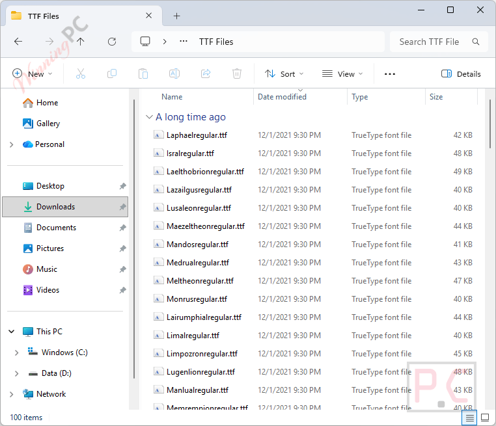The image size is (496, 426).
Task: Go up one folder level
Action: pos(81,42)
